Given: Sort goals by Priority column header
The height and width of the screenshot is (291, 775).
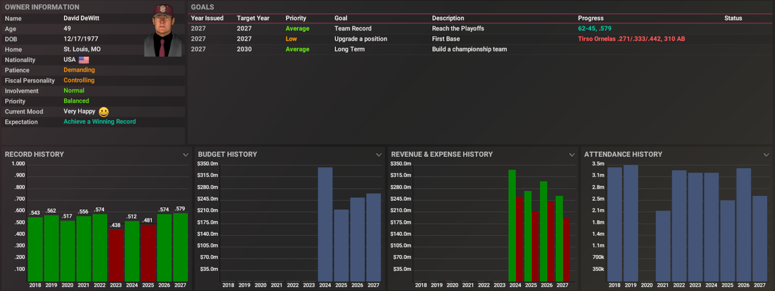Looking at the screenshot, I should coord(295,18).
